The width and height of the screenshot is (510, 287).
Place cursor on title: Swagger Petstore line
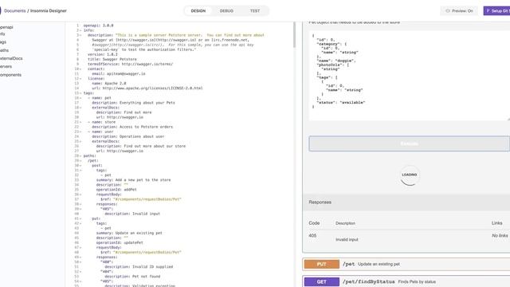[112, 59]
